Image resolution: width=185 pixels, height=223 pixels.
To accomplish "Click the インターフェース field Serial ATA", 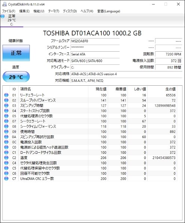I will 95,54.
